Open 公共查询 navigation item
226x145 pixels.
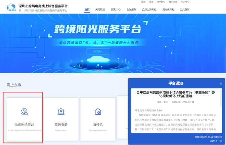[x=185, y=10]
